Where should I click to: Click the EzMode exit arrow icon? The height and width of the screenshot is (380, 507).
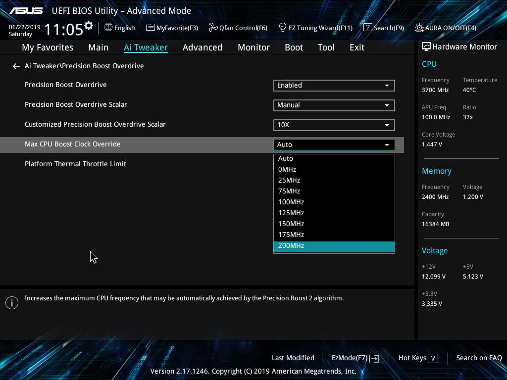[374, 358]
